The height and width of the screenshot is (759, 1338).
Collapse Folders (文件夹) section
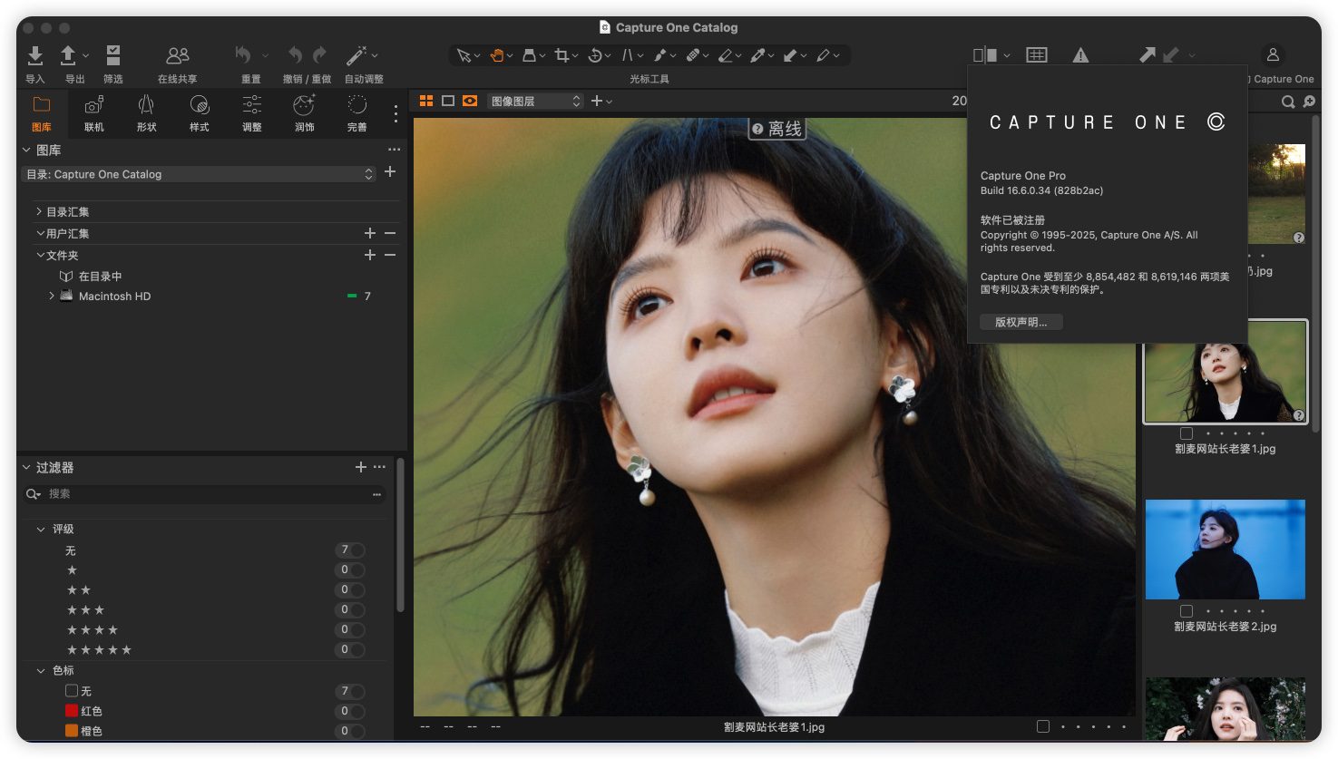coord(40,255)
